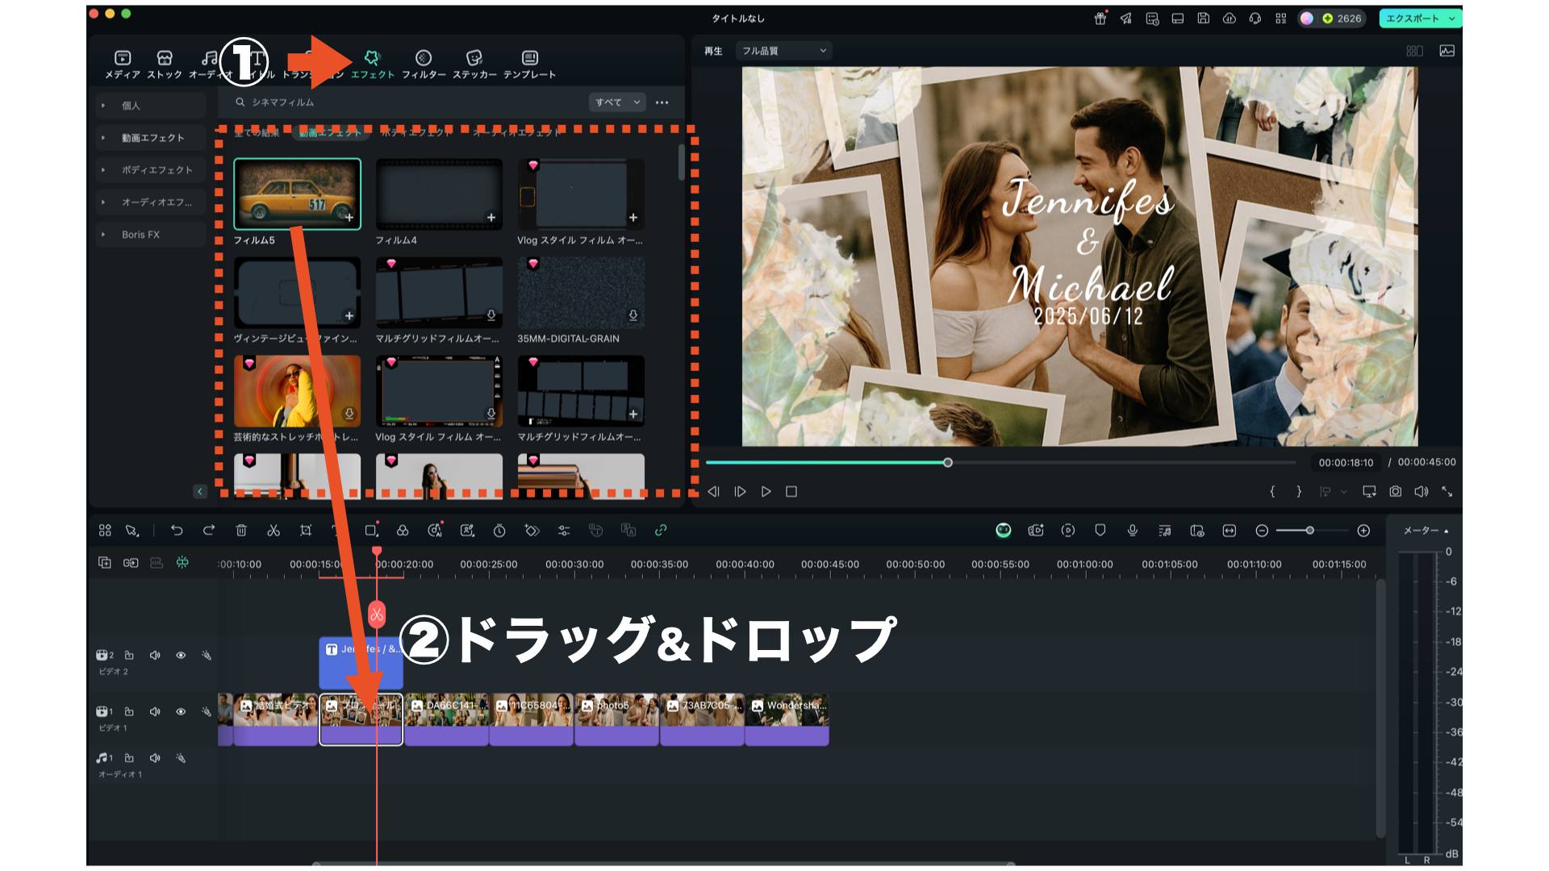This screenshot has width=1549, height=871.
Task: Open the apps grid icon in title bar
Action: (x=1280, y=18)
